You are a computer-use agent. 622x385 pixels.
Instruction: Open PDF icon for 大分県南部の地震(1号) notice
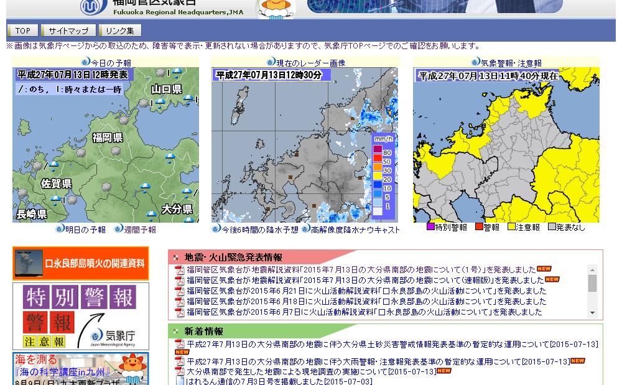coord(180,270)
